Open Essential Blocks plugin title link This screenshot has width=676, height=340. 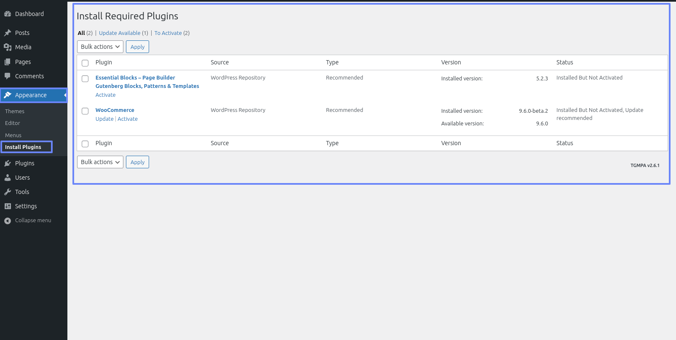[x=147, y=82]
